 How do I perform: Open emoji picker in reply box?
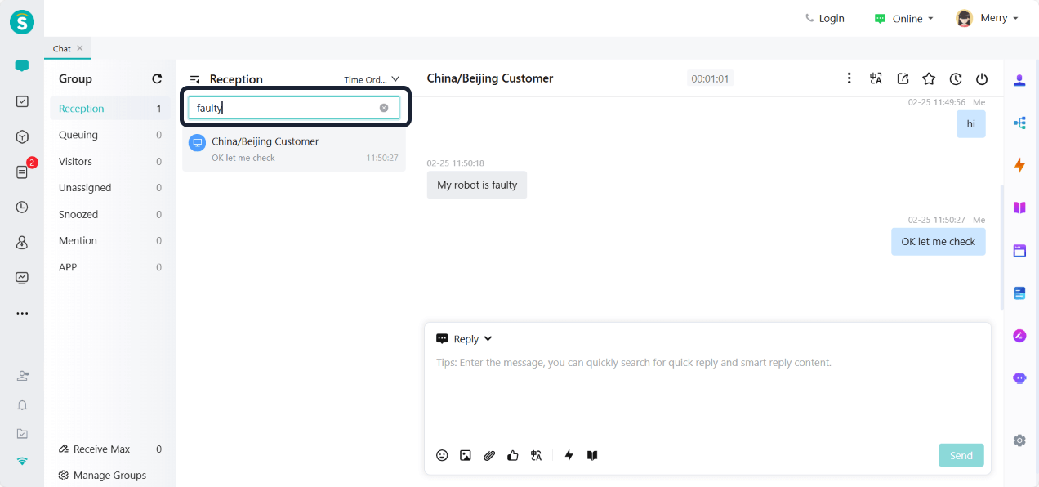pos(442,455)
